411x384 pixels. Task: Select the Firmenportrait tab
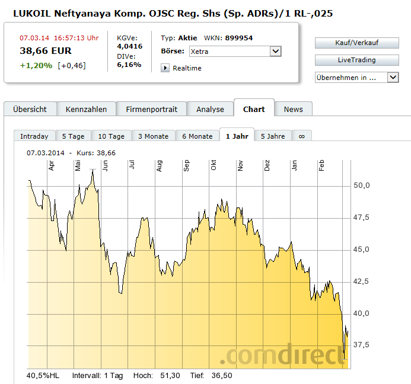(x=151, y=109)
